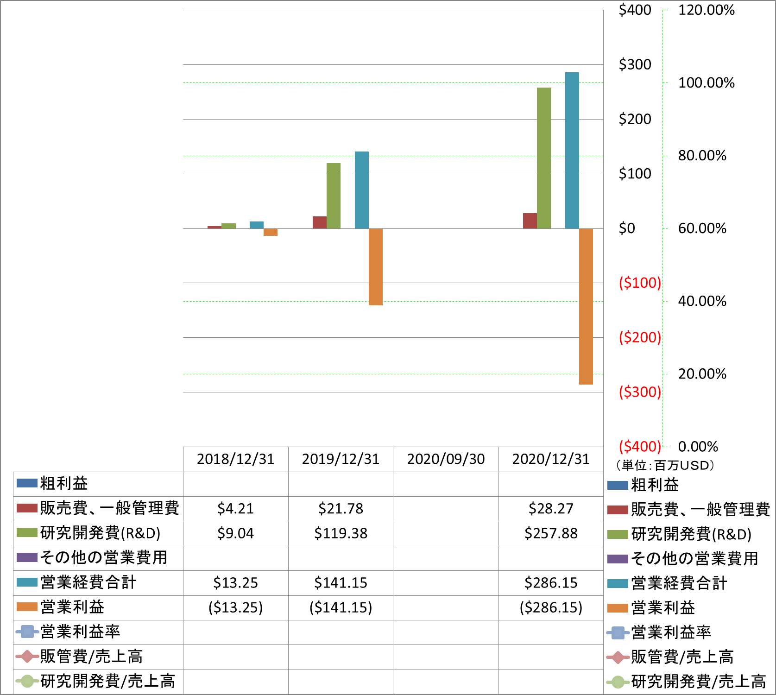The width and height of the screenshot is (776, 695).
Task: Select the ($13.25) operating income cell
Action: coord(235,607)
